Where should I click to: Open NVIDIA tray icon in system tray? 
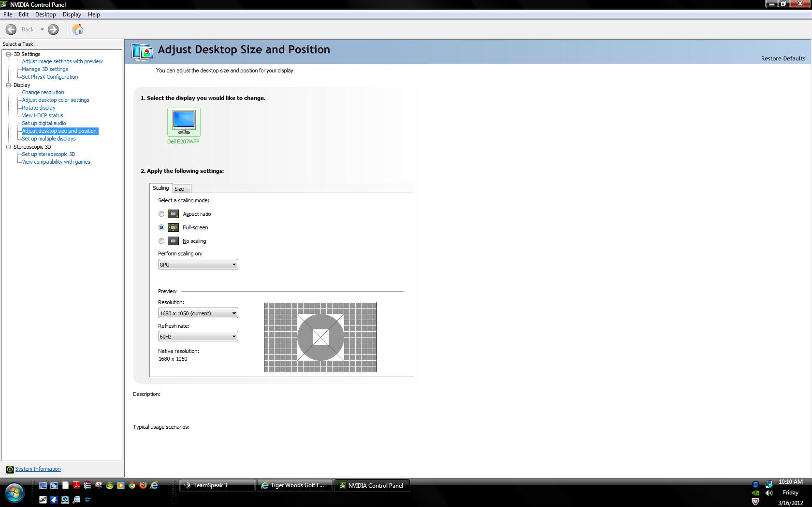coord(755,493)
